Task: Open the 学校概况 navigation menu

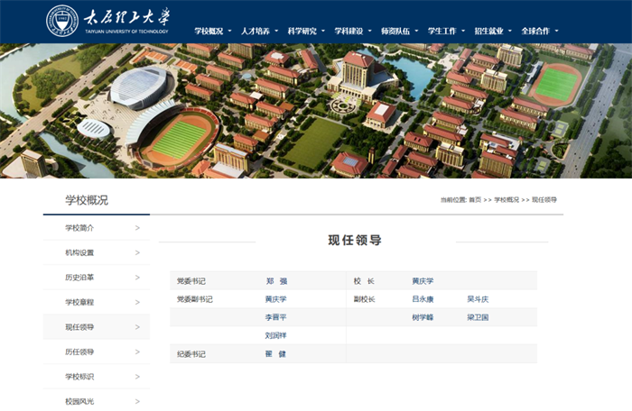Action: [x=209, y=31]
